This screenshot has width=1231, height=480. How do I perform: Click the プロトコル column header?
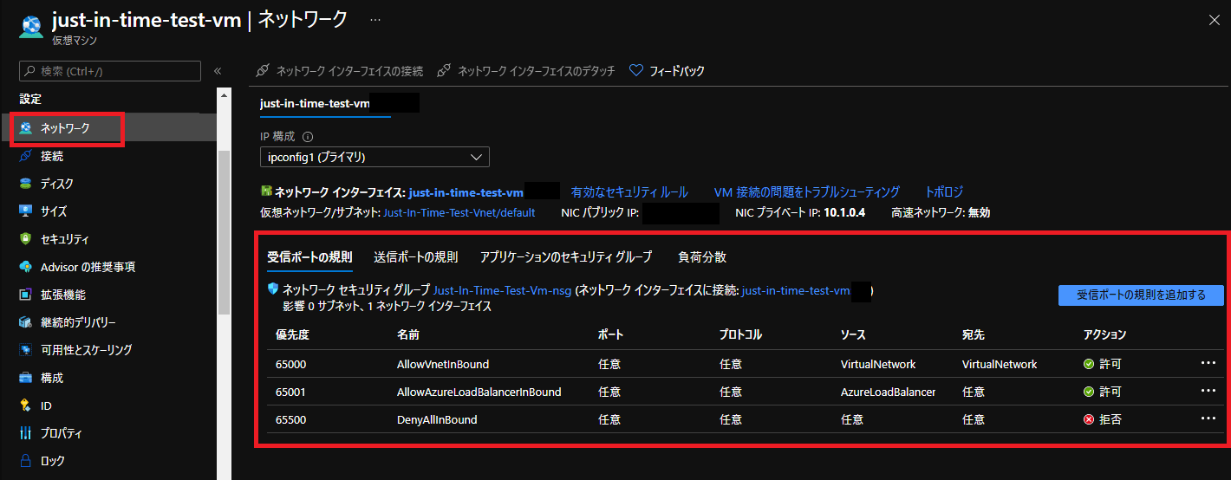coord(741,334)
